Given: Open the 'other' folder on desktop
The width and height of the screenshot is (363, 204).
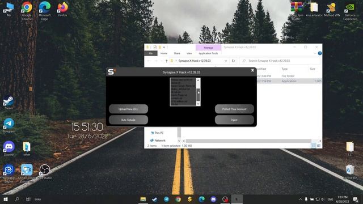Looking at the screenshot, I should pos(27,148).
